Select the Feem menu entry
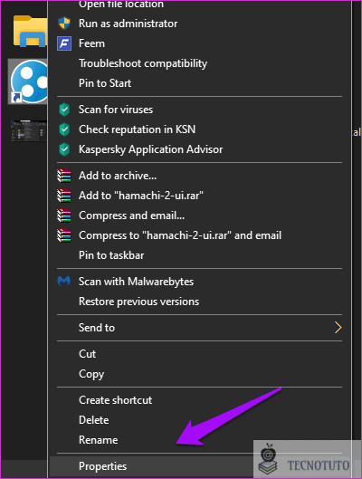The image size is (362, 479). [x=91, y=43]
